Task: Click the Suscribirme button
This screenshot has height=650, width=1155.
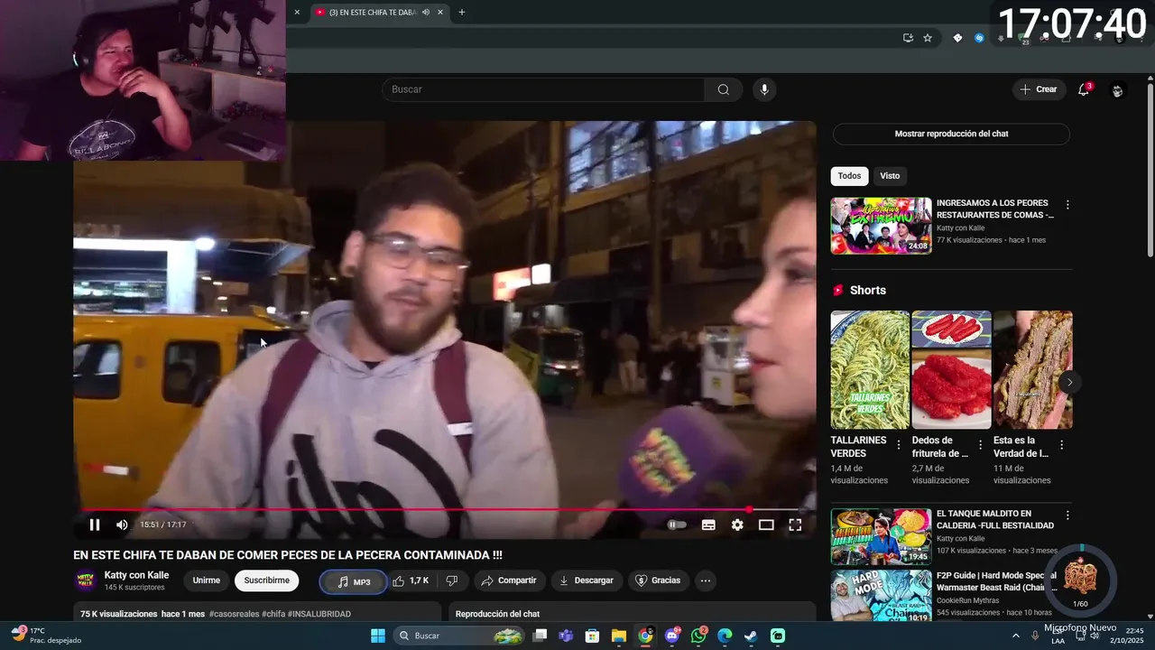Action: (x=266, y=580)
